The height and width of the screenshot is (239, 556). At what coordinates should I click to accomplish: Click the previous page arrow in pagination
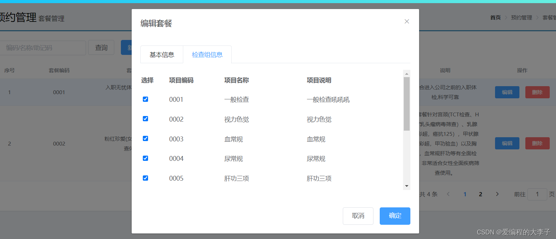pyautogui.click(x=448, y=194)
